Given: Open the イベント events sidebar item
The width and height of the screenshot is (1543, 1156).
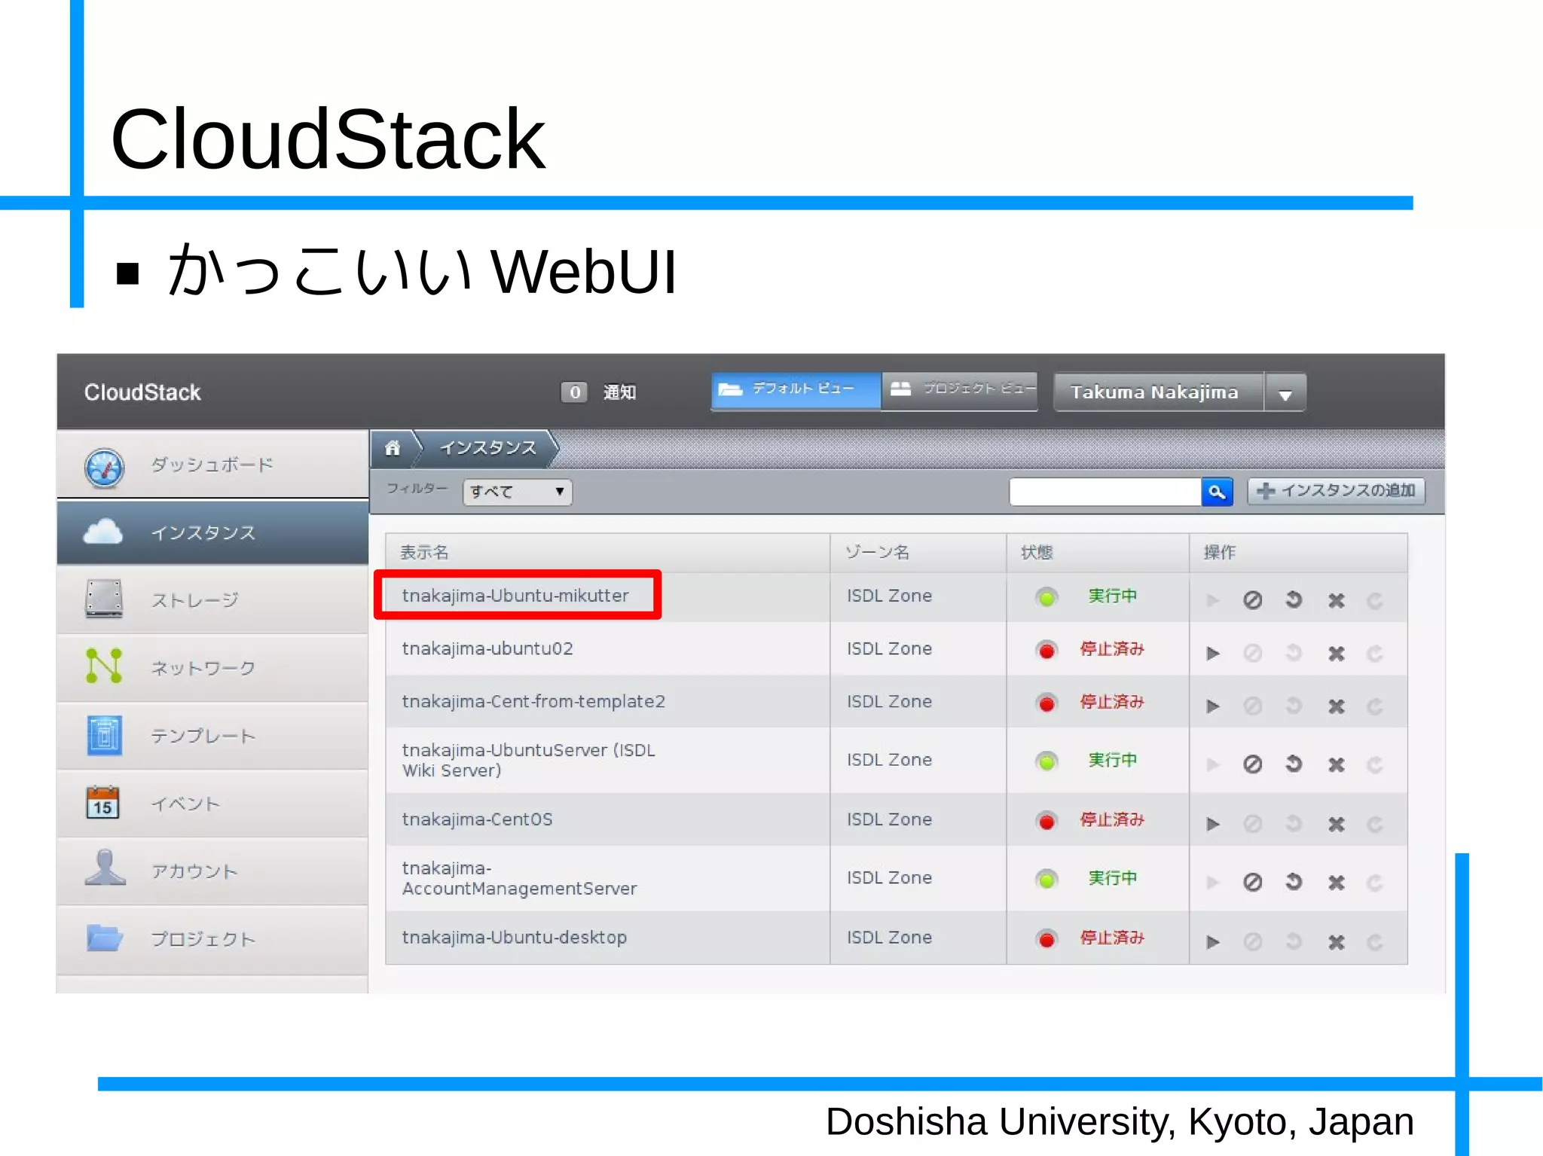Looking at the screenshot, I should 212,804.
